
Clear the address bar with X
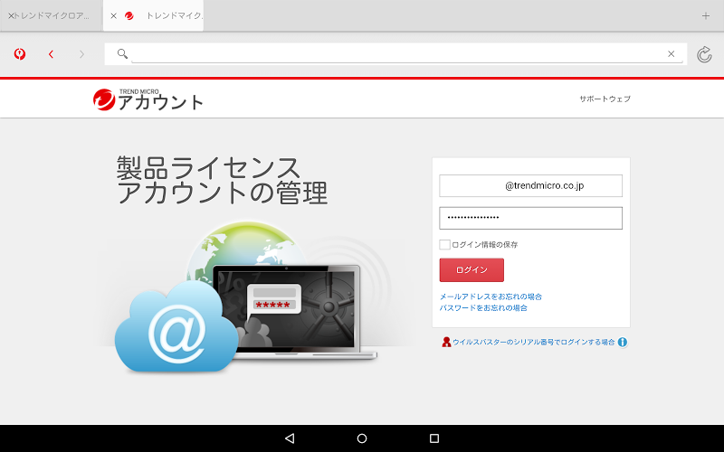click(x=671, y=54)
